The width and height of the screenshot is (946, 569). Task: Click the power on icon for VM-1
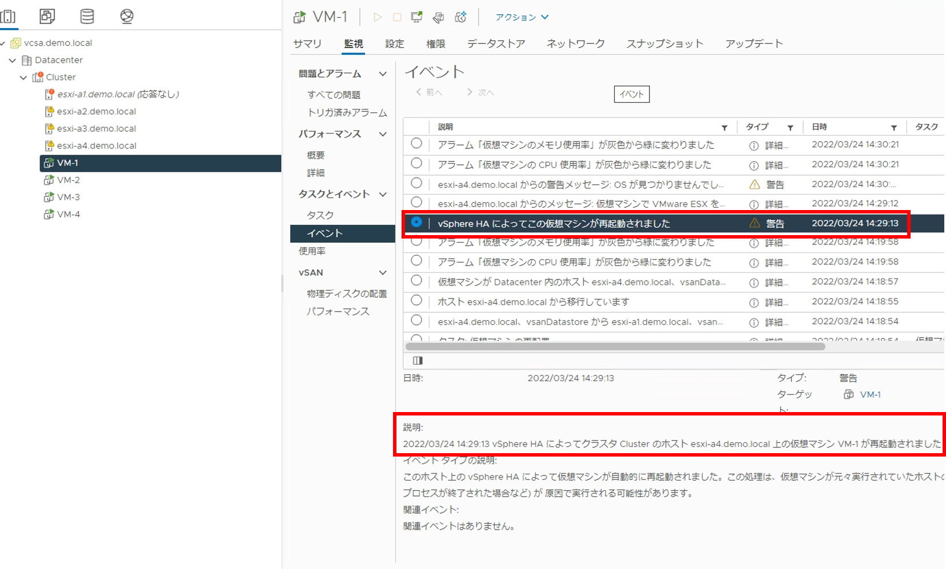click(378, 17)
